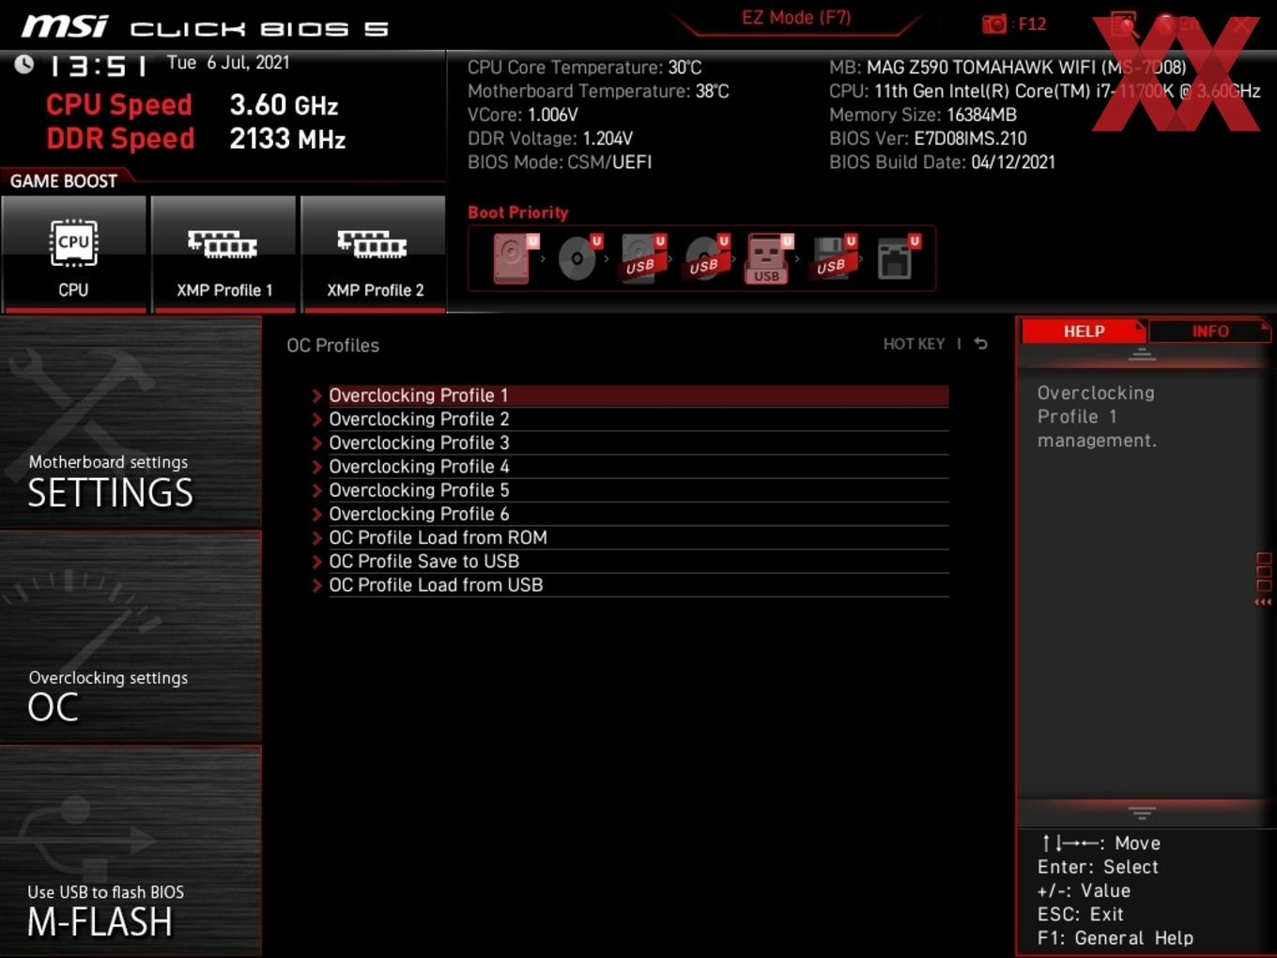Open Overclocking Profile 5
This screenshot has height=958, width=1277.
[630, 490]
